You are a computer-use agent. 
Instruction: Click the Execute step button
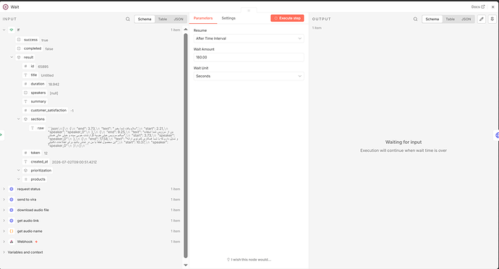point(287,18)
